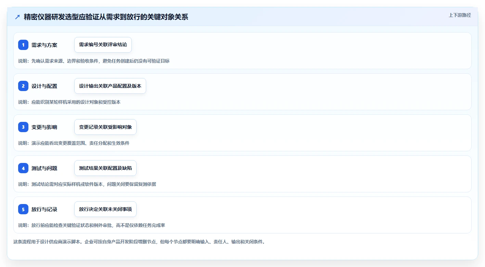Click the description starting 先确认需求来源
This screenshot has width=485, height=267.
(x=94, y=61)
